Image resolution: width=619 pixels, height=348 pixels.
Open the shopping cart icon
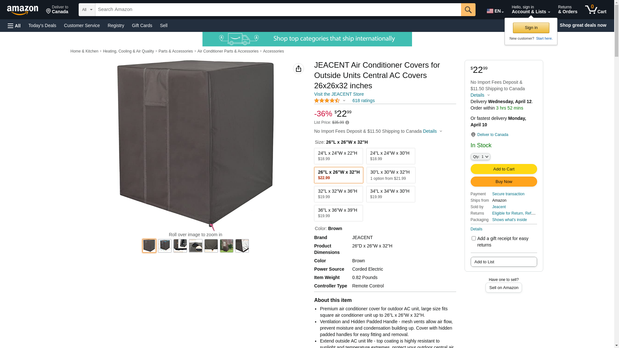coord(595,10)
